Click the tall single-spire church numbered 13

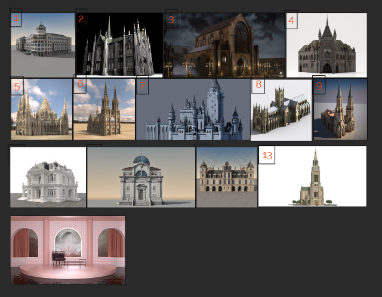[312, 177]
